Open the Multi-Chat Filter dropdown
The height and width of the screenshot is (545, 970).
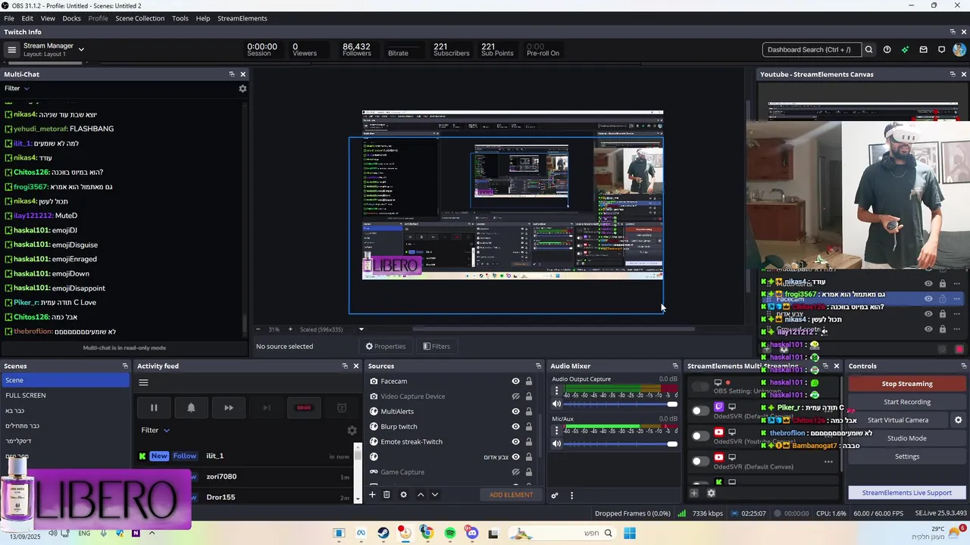(17, 89)
